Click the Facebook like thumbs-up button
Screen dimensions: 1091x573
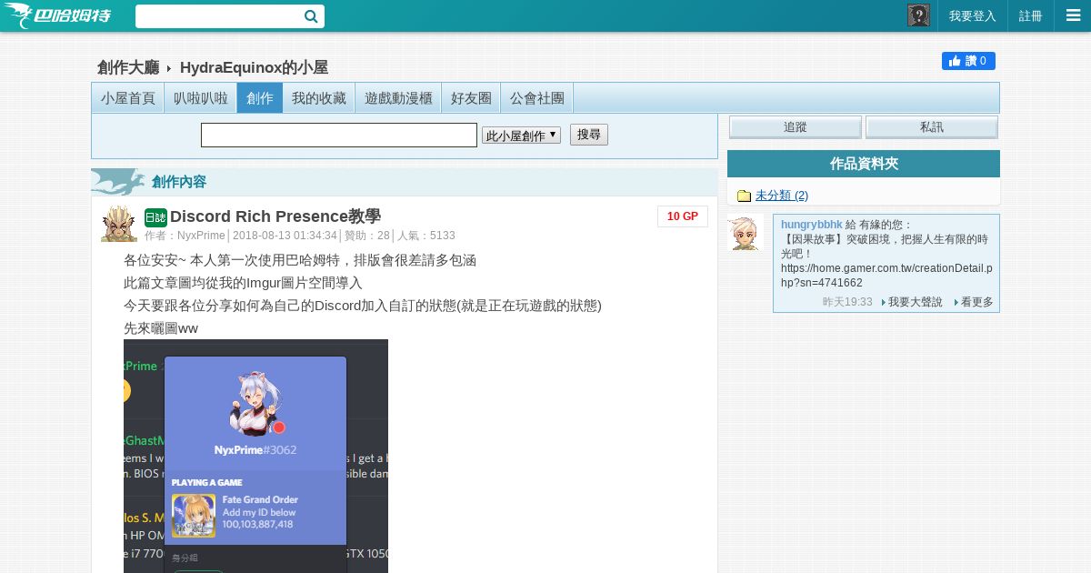tap(968, 61)
